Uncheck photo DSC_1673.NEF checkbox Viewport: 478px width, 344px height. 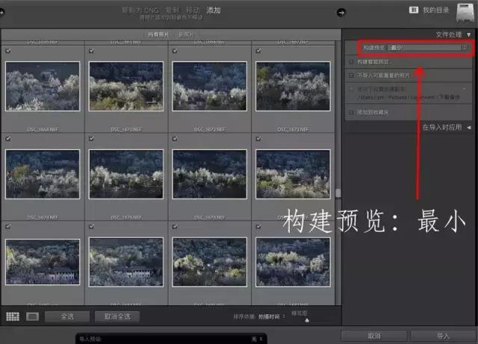click(x=258, y=51)
